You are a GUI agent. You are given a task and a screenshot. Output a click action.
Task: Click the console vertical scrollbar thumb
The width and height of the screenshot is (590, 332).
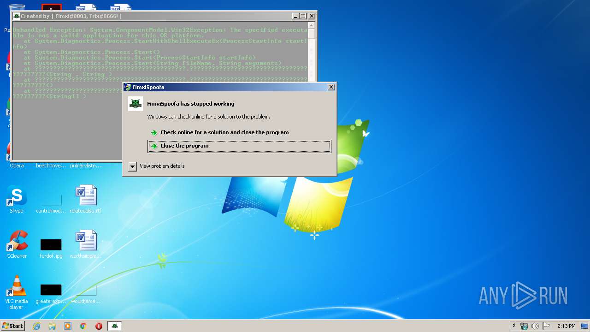point(312,34)
